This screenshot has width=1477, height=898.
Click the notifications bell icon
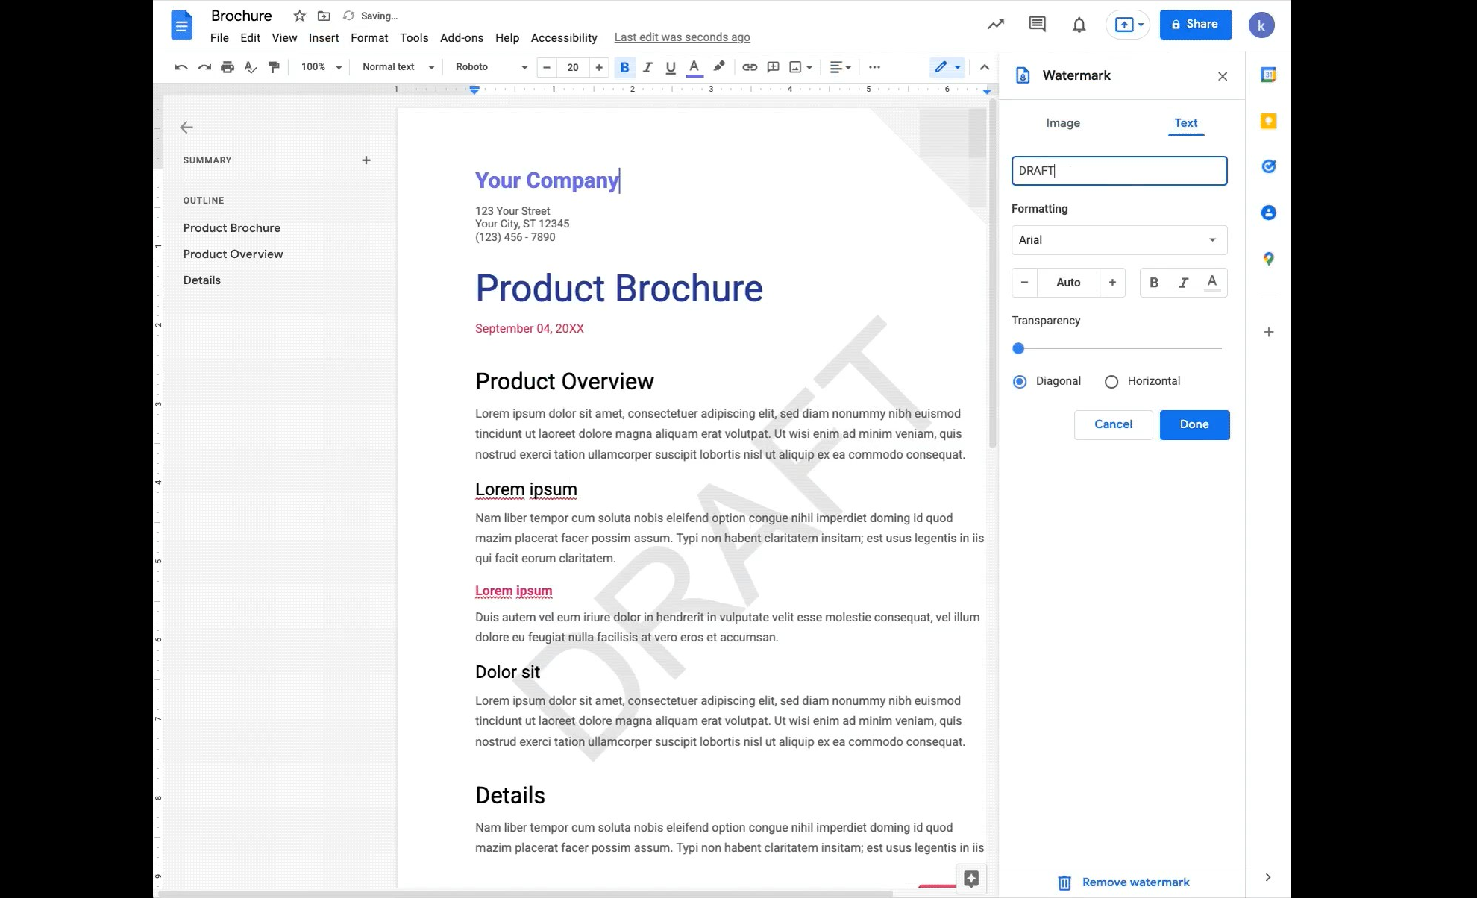pyautogui.click(x=1079, y=25)
